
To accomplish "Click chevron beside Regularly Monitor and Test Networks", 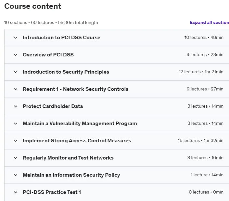I will [x=16, y=158].
